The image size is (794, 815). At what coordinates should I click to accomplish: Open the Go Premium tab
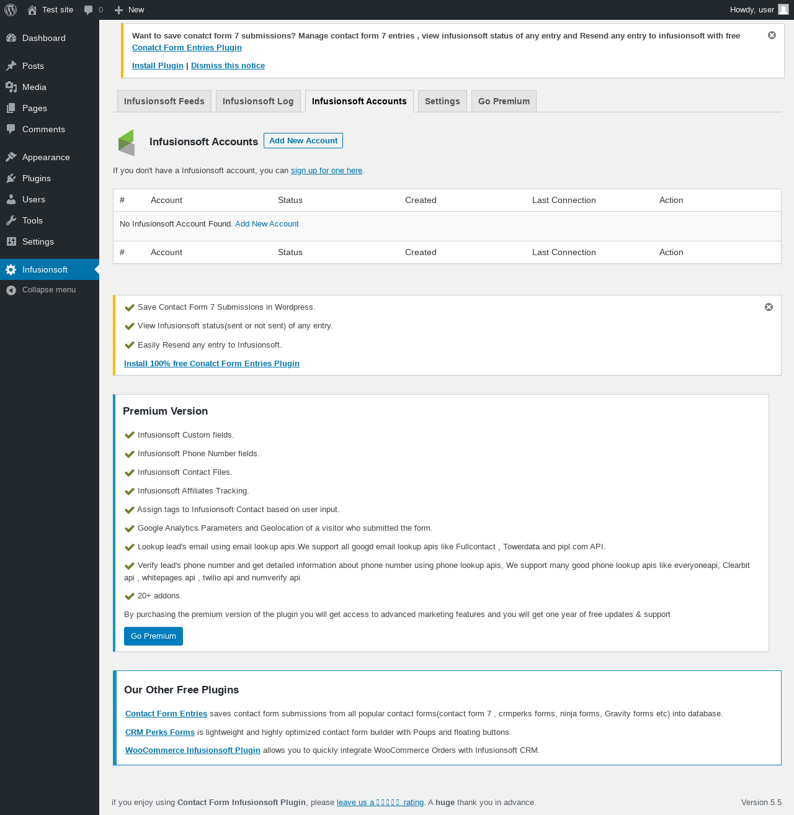point(504,101)
